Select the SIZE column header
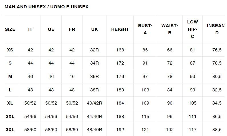The image size is (227, 136). click(x=10, y=29)
